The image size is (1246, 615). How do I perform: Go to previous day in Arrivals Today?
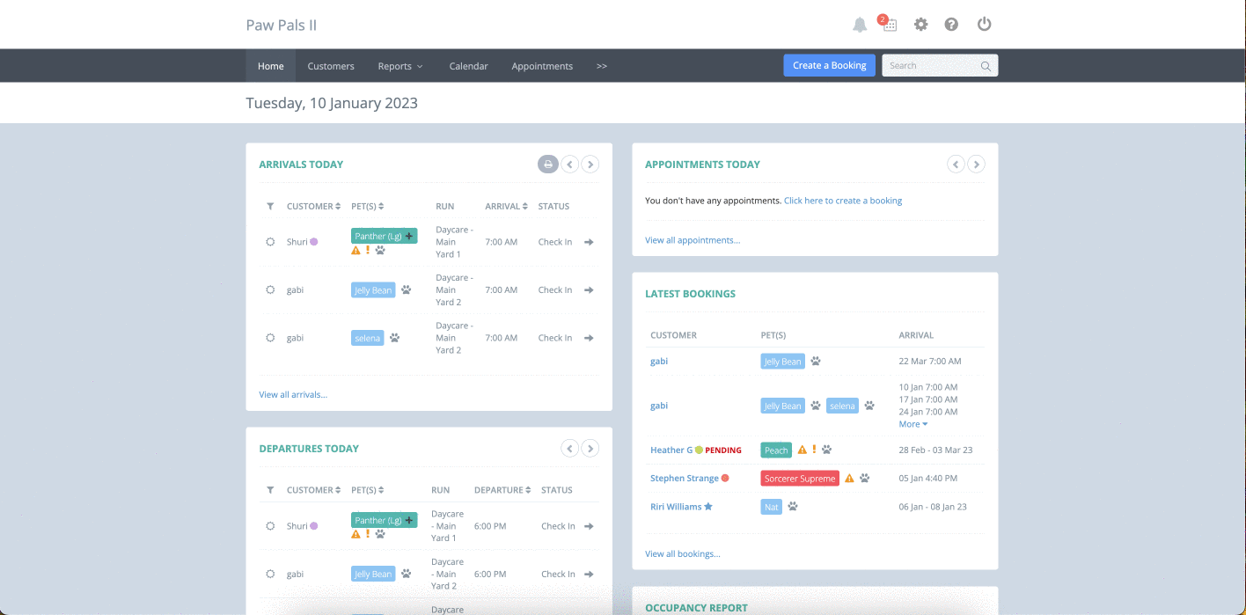pyautogui.click(x=569, y=165)
